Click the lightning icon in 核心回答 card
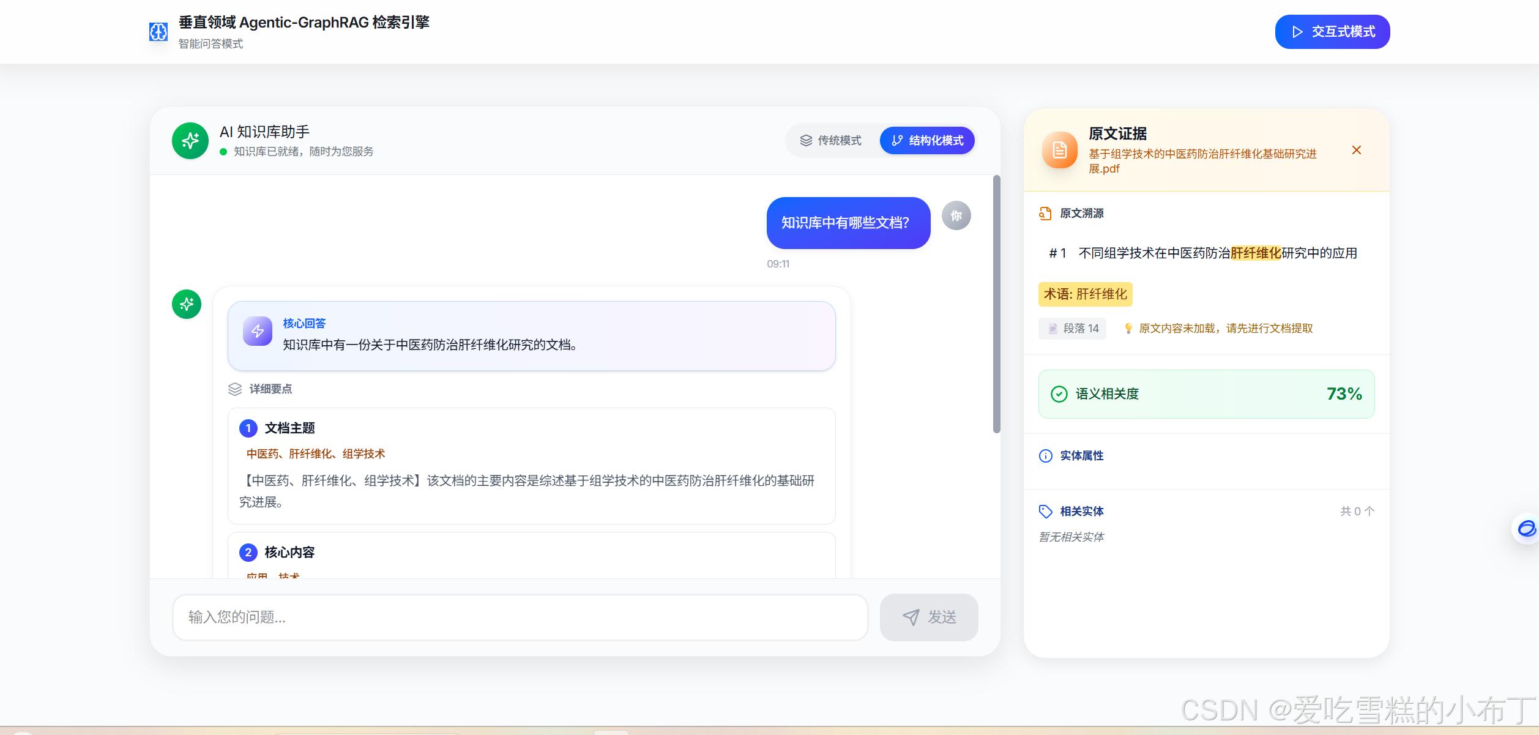The height and width of the screenshot is (735, 1539). 258,331
